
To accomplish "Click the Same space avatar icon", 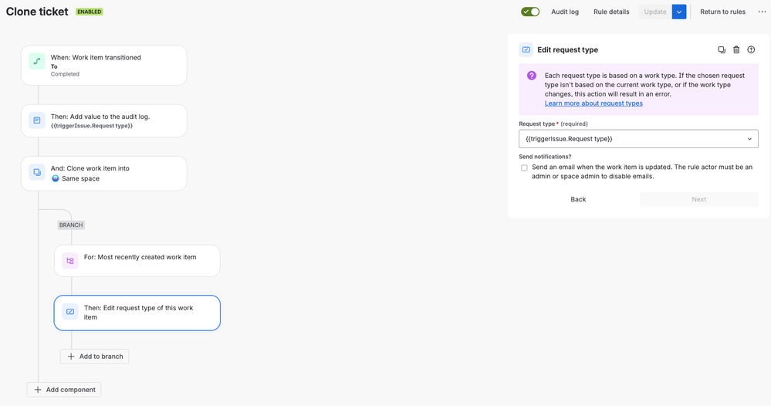I will (55, 178).
